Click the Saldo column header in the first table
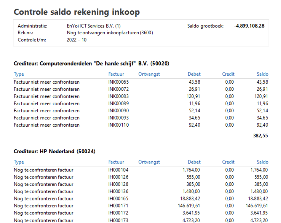This screenshot has width=281, height=223. (x=262, y=74)
